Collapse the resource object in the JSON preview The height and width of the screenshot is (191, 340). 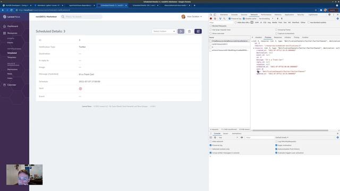254,48
